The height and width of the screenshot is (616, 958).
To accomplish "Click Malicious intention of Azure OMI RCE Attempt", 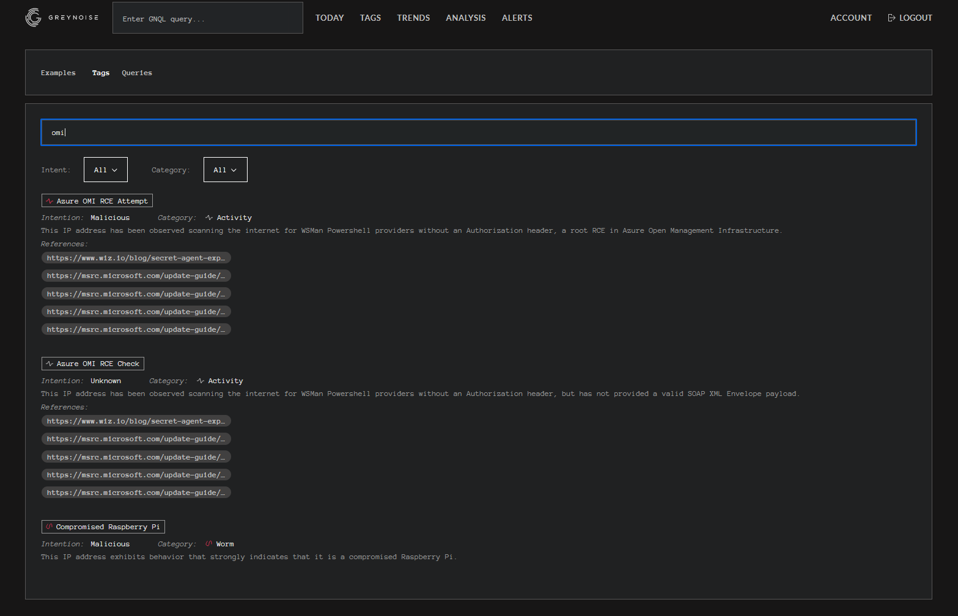I will click(x=110, y=218).
